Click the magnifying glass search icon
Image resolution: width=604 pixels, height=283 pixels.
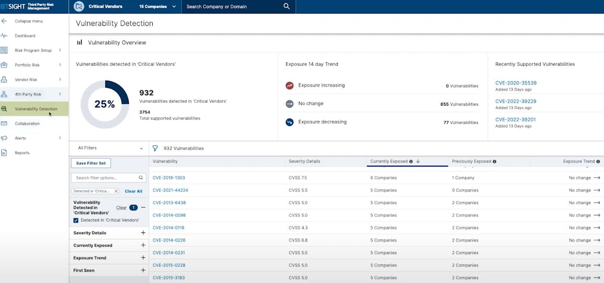click(x=287, y=6)
